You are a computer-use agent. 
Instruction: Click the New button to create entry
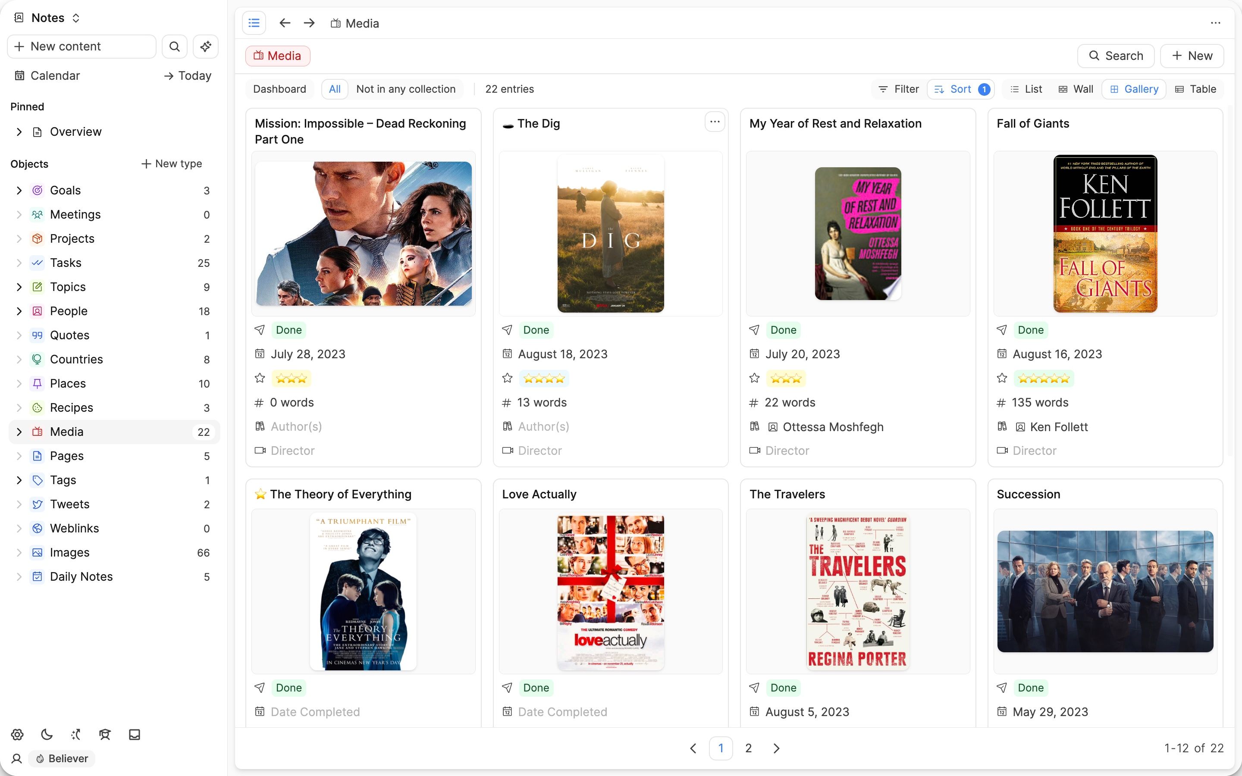[1192, 56]
